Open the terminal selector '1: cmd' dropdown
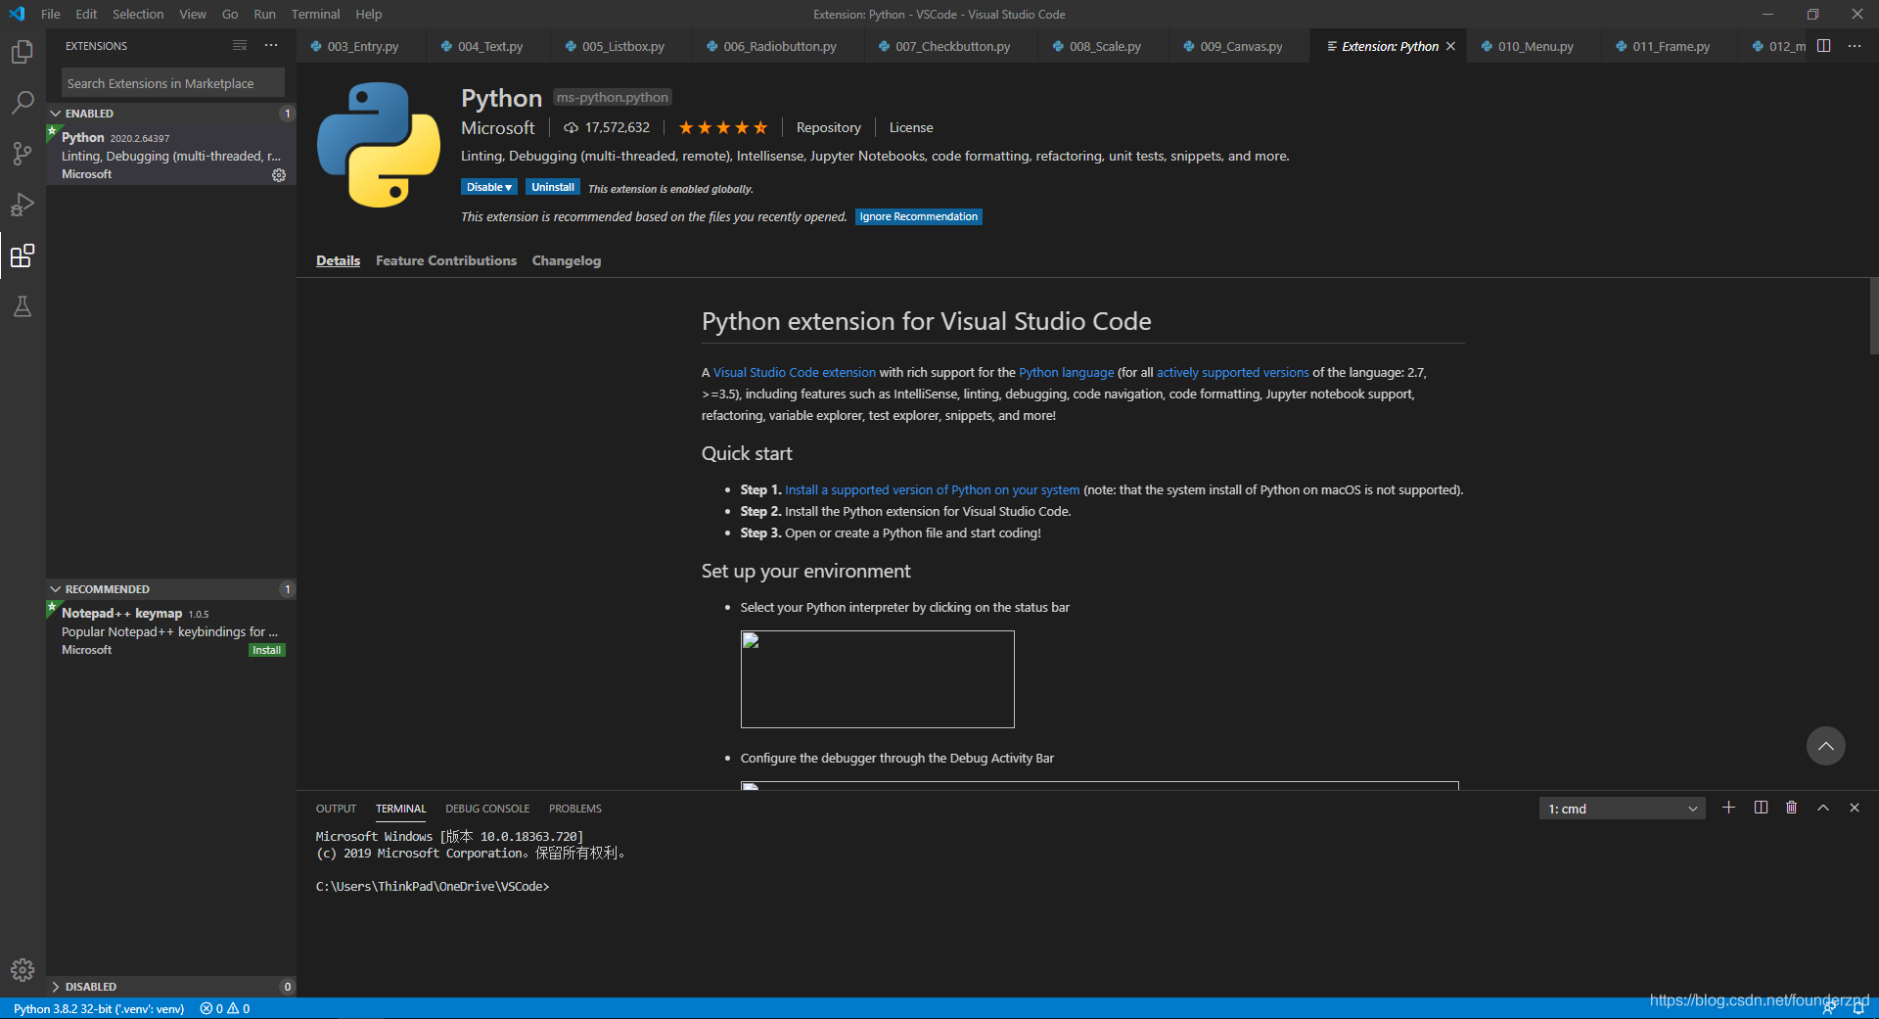The width and height of the screenshot is (1879, 1019). (1623, 809)
